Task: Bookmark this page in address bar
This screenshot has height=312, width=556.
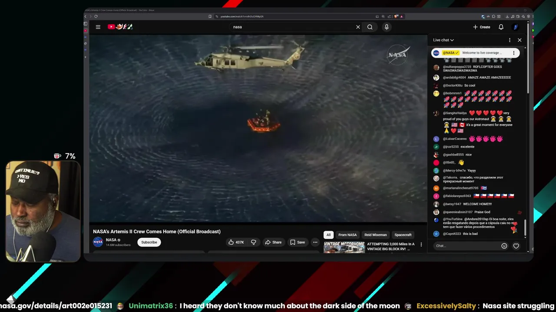Action: [210, 16]
